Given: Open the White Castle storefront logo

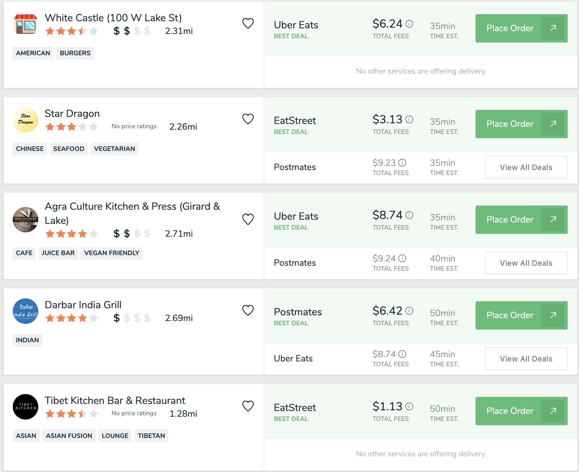Looking at the screenshot, I should click(x=26, y=24).
